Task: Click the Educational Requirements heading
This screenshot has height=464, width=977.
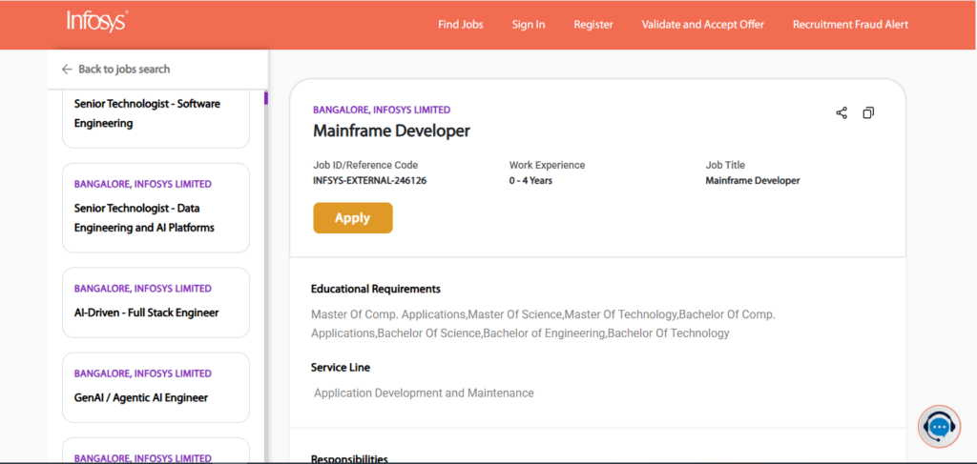Action: [376, 290]
